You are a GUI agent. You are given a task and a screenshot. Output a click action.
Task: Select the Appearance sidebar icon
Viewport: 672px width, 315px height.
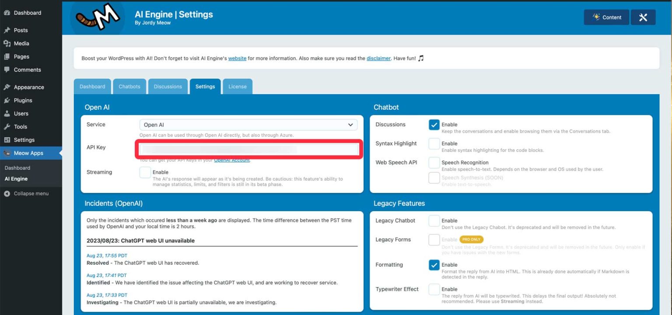[x=7, y=87]
